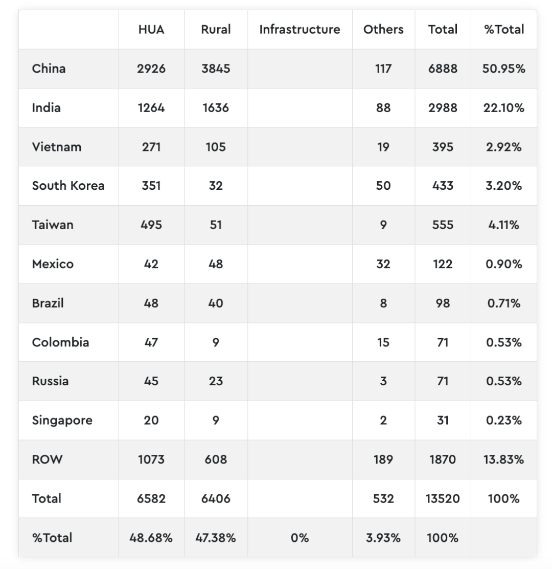Click Brazil's percentage 0.71%
Viewport: 552px width, 569px height.
tap(503, 303)
